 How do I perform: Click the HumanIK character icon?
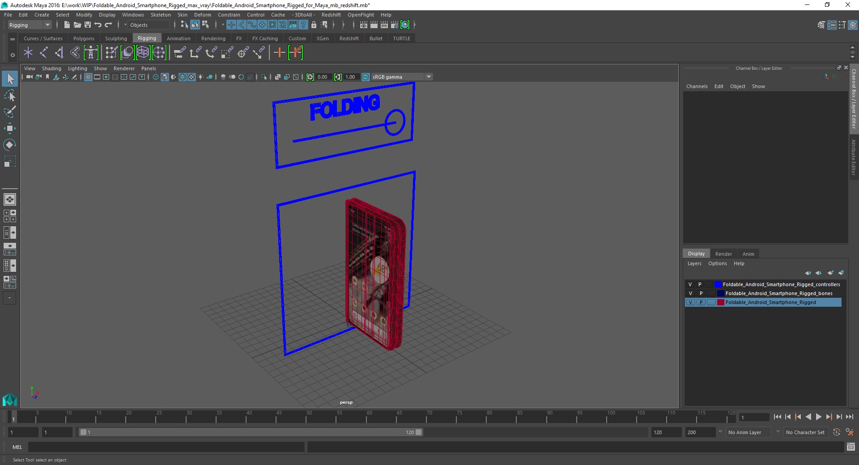tap(91, 53)
